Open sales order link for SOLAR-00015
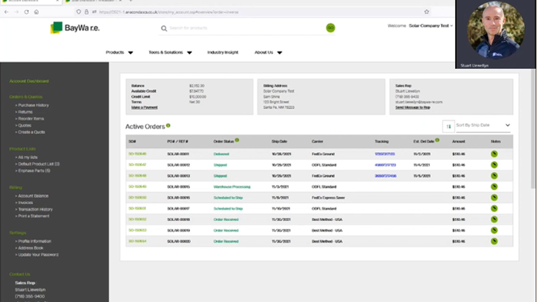Screen dimensions: 537x302 137,187
